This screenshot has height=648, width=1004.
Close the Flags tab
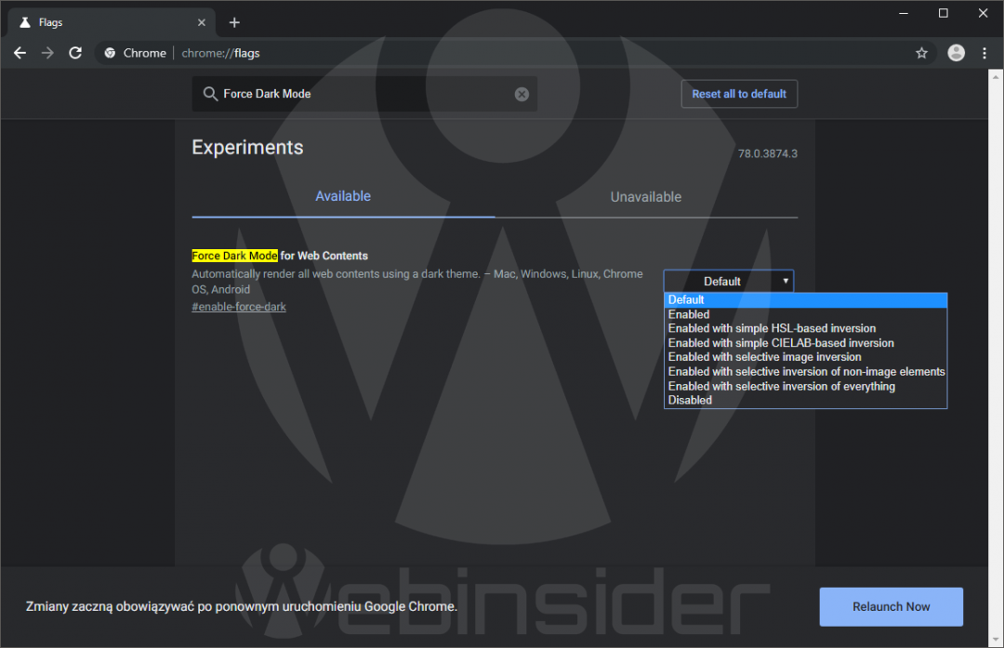pos(202,22)
